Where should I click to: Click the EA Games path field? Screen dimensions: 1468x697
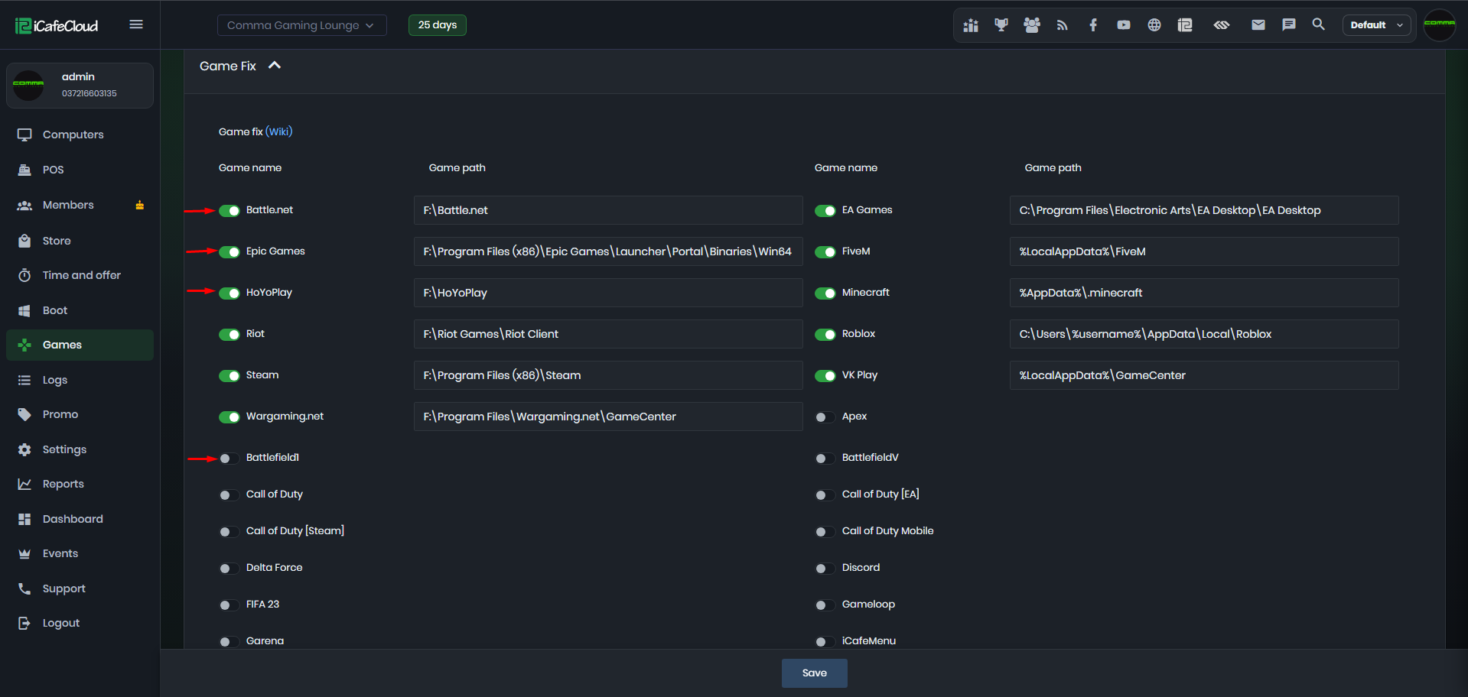tap(1204, 210)
